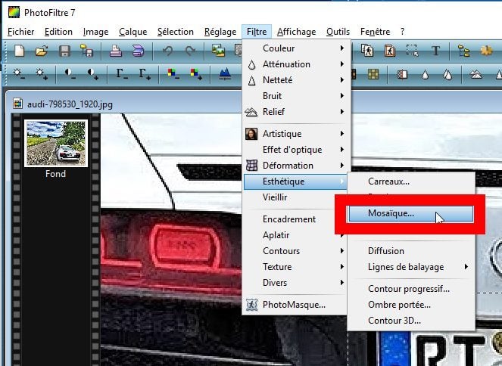Expand the Couleur submenu arrow
Image resolution: width=502 pixels, height=366 pixels.
342,48
